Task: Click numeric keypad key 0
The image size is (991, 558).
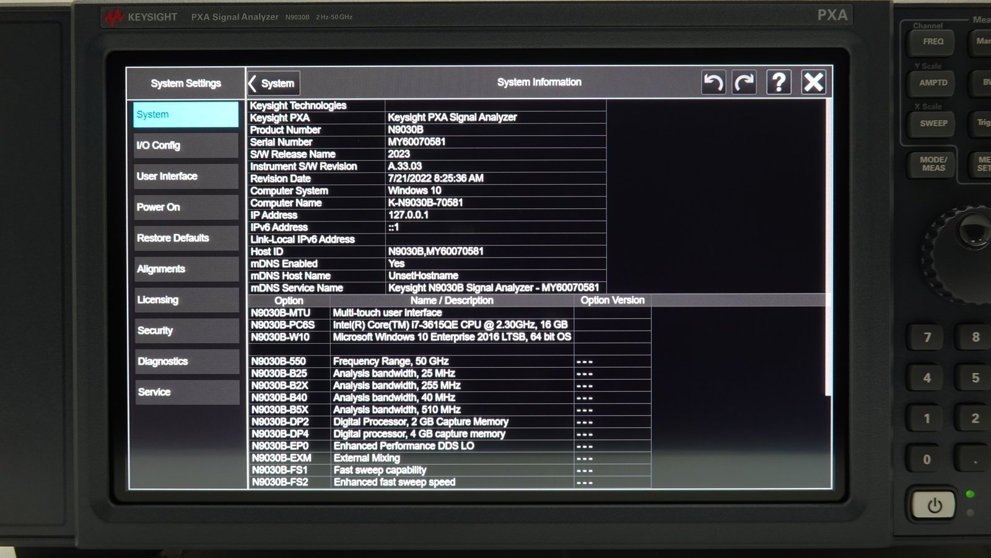Action: coord(927,460)
